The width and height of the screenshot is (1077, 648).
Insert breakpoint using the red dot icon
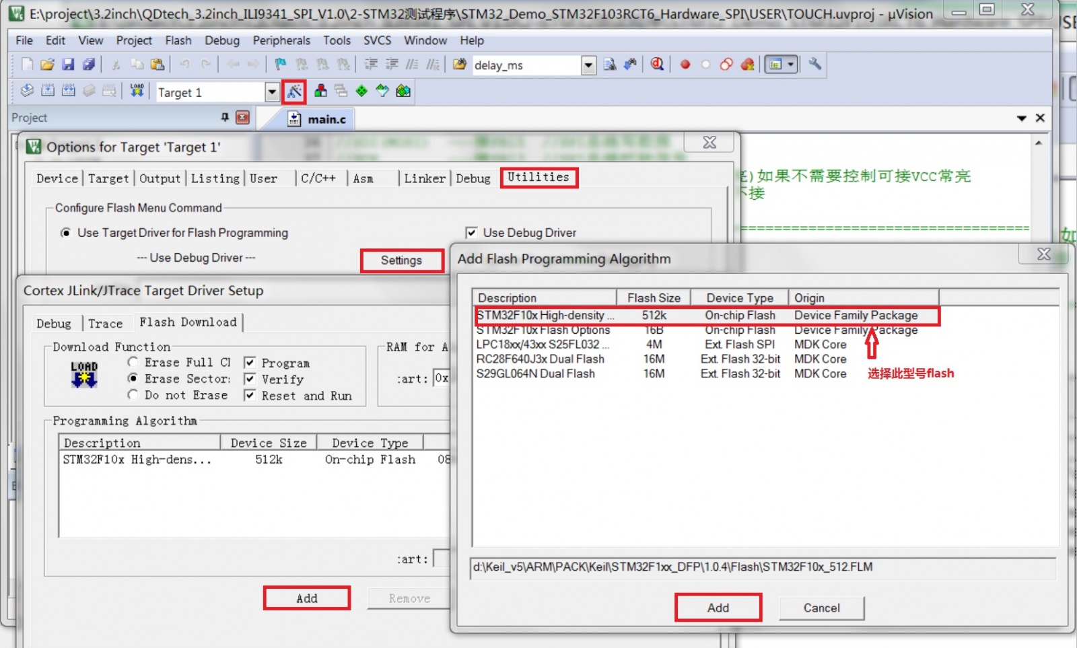(x=685, y=65)
